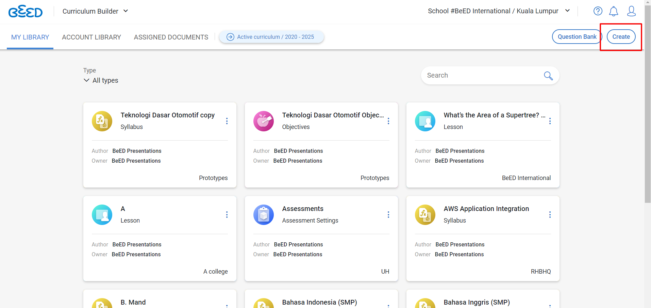Click the Assessments card icon
651x308 pixels.
264,215
